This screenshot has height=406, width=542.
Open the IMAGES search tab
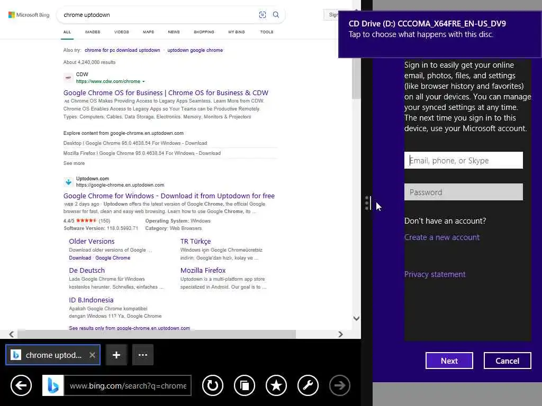(92, 32)
